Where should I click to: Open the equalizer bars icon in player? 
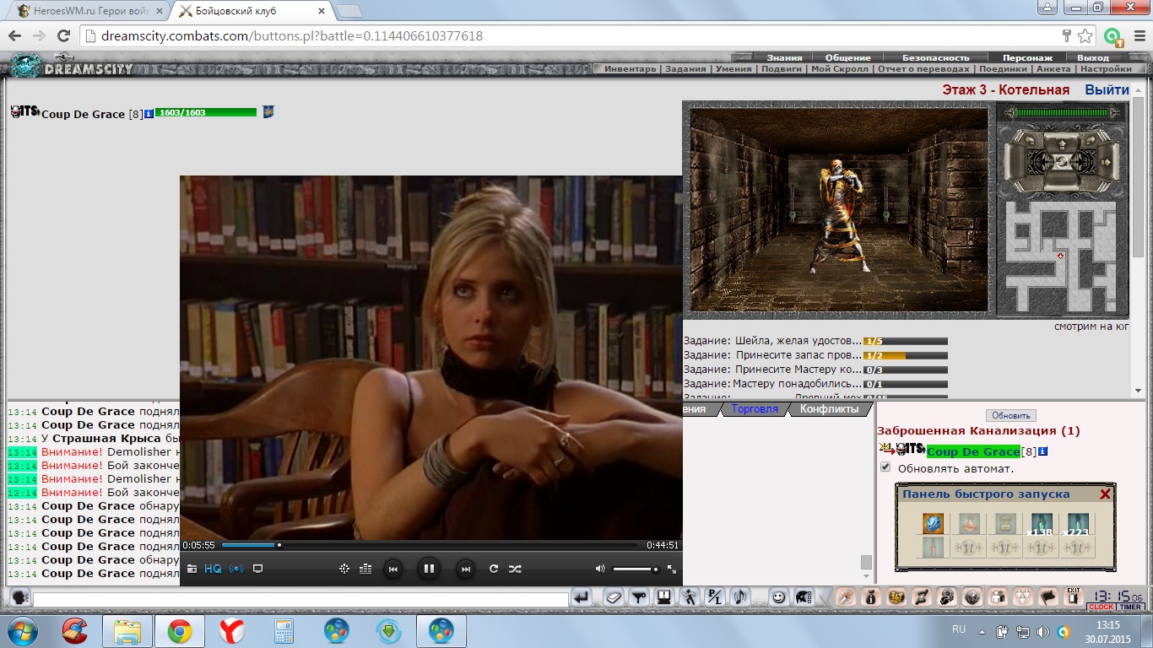(365, 569)
